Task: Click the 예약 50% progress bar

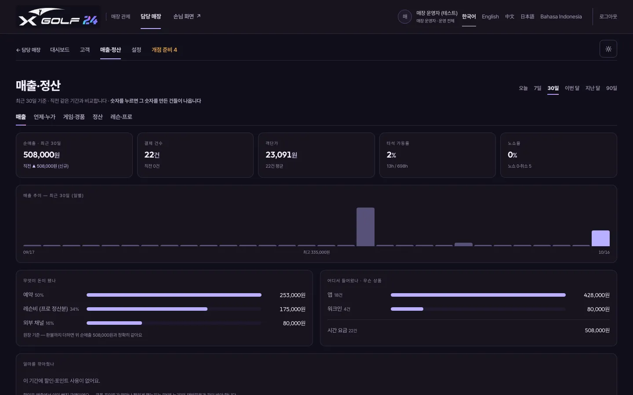Action: click(174, 295)
